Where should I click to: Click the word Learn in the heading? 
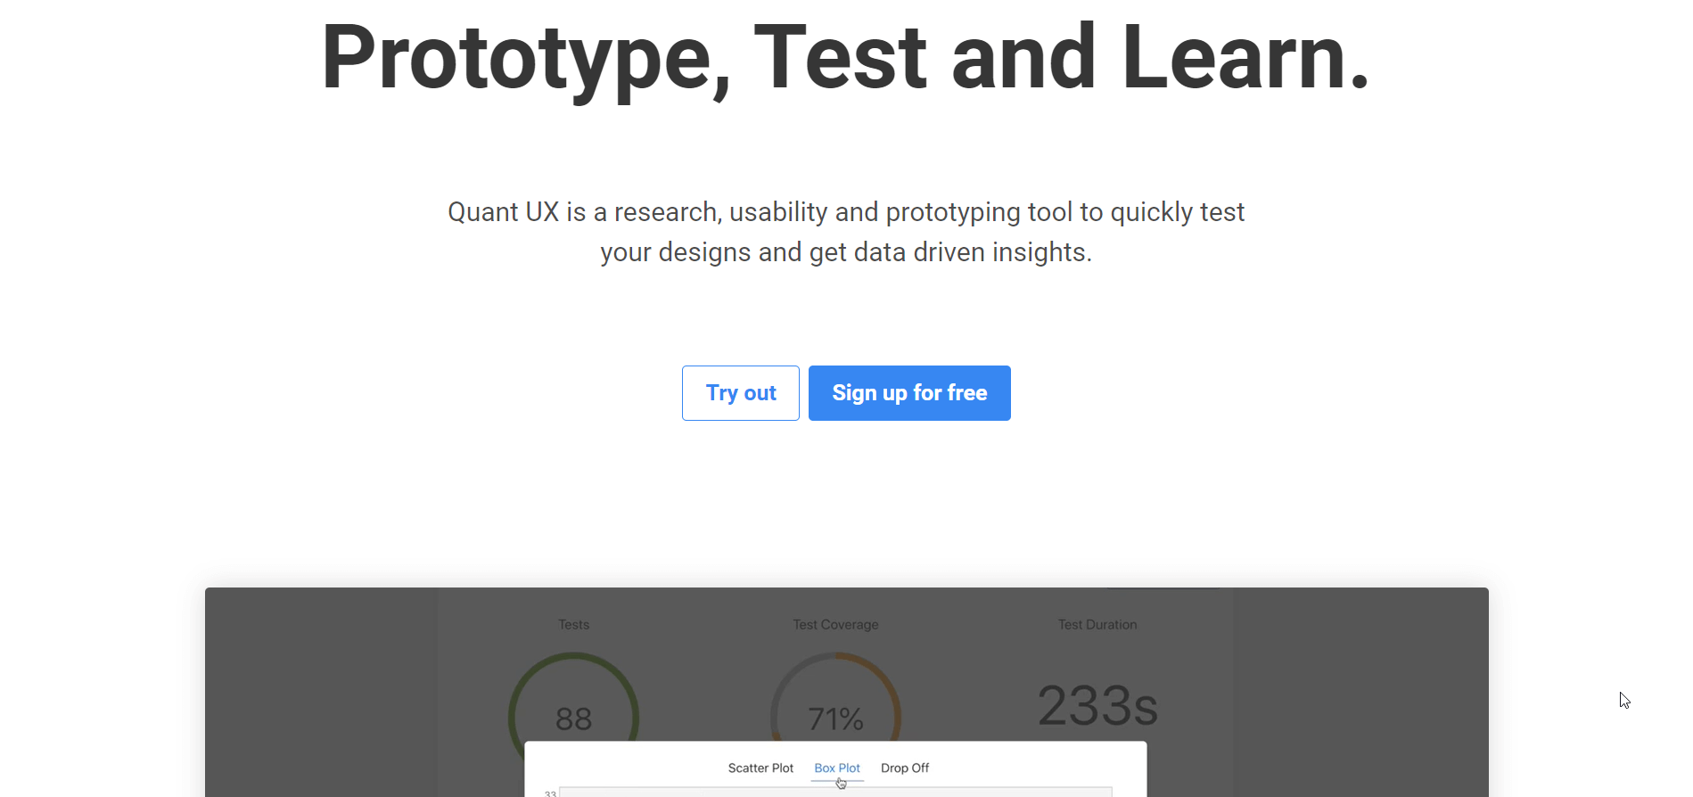[1245, 57]
